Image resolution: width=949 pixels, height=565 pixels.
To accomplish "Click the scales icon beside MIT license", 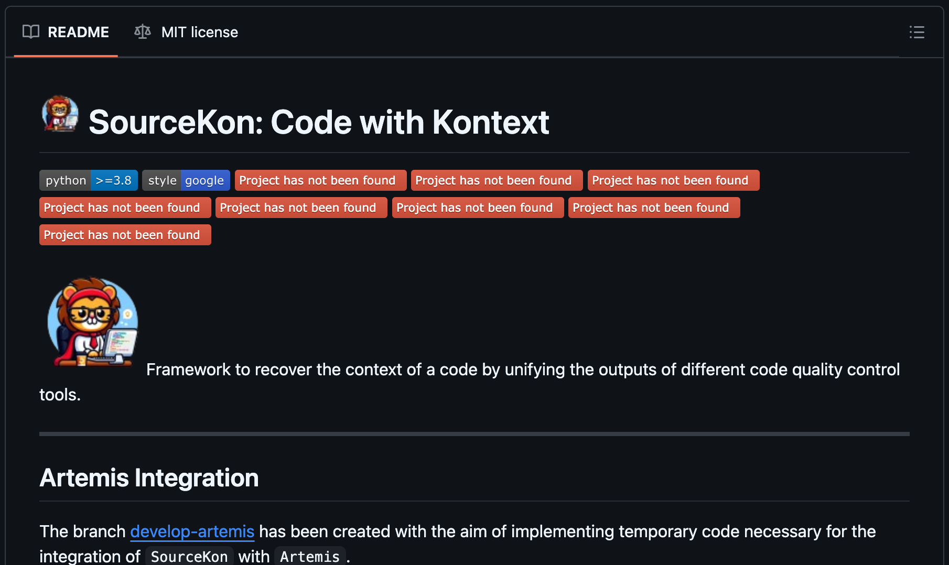I will [x=143, y=32].
